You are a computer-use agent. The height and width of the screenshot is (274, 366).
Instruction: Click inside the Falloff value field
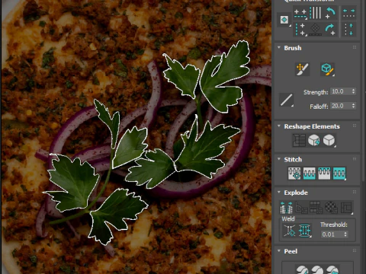click(x=341, y=106)
